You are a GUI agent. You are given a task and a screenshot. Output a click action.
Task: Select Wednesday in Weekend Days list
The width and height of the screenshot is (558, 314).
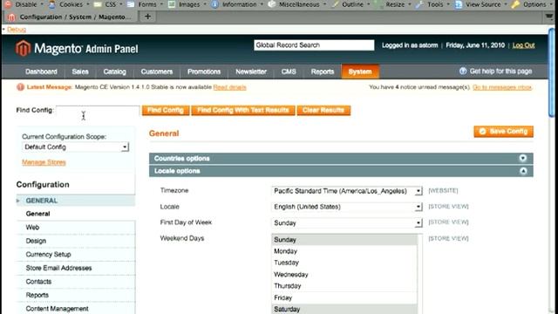[x=344, y=275]
